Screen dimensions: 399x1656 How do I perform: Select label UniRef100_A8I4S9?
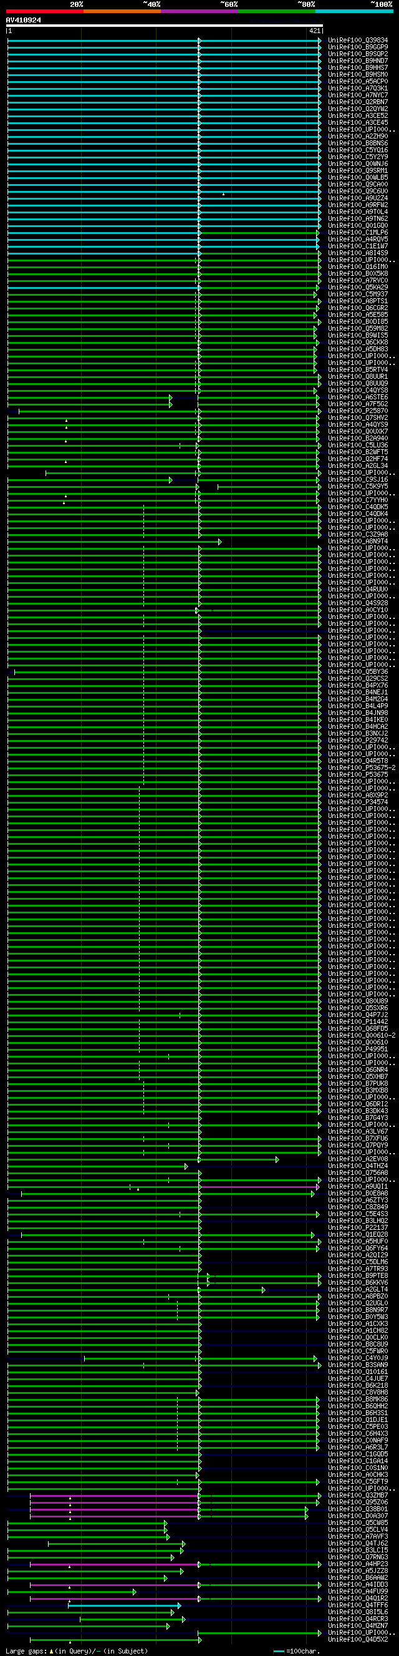[358, 253]
